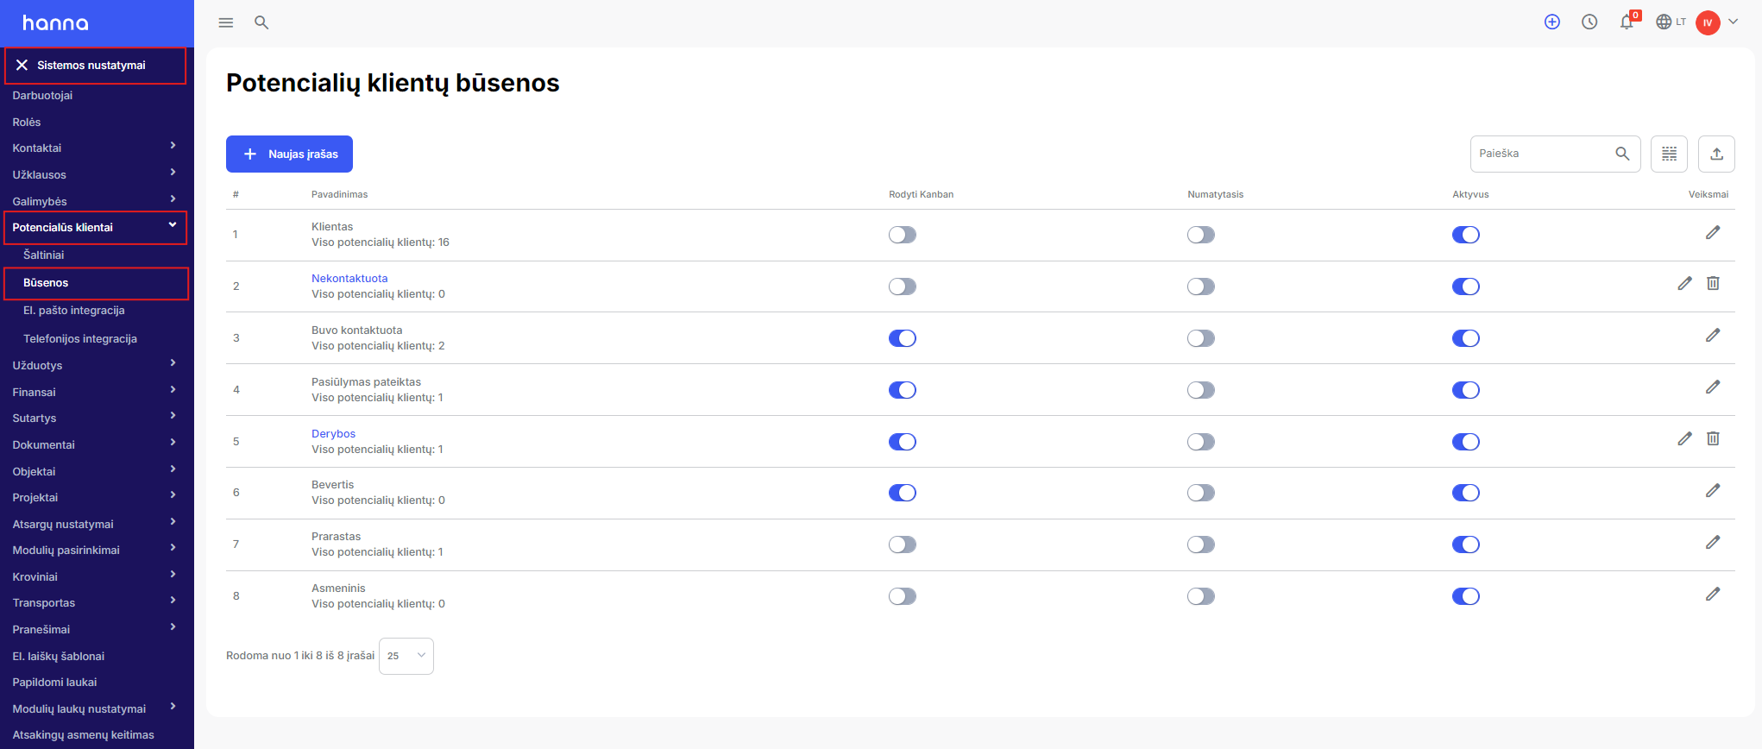
Task: Expand Galimybės in sidebar
Action: 173,199
